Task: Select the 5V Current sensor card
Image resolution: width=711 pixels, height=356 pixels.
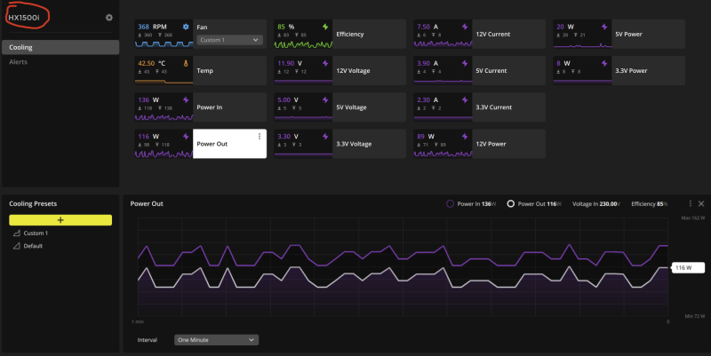Action: click(x=480, y=71)
